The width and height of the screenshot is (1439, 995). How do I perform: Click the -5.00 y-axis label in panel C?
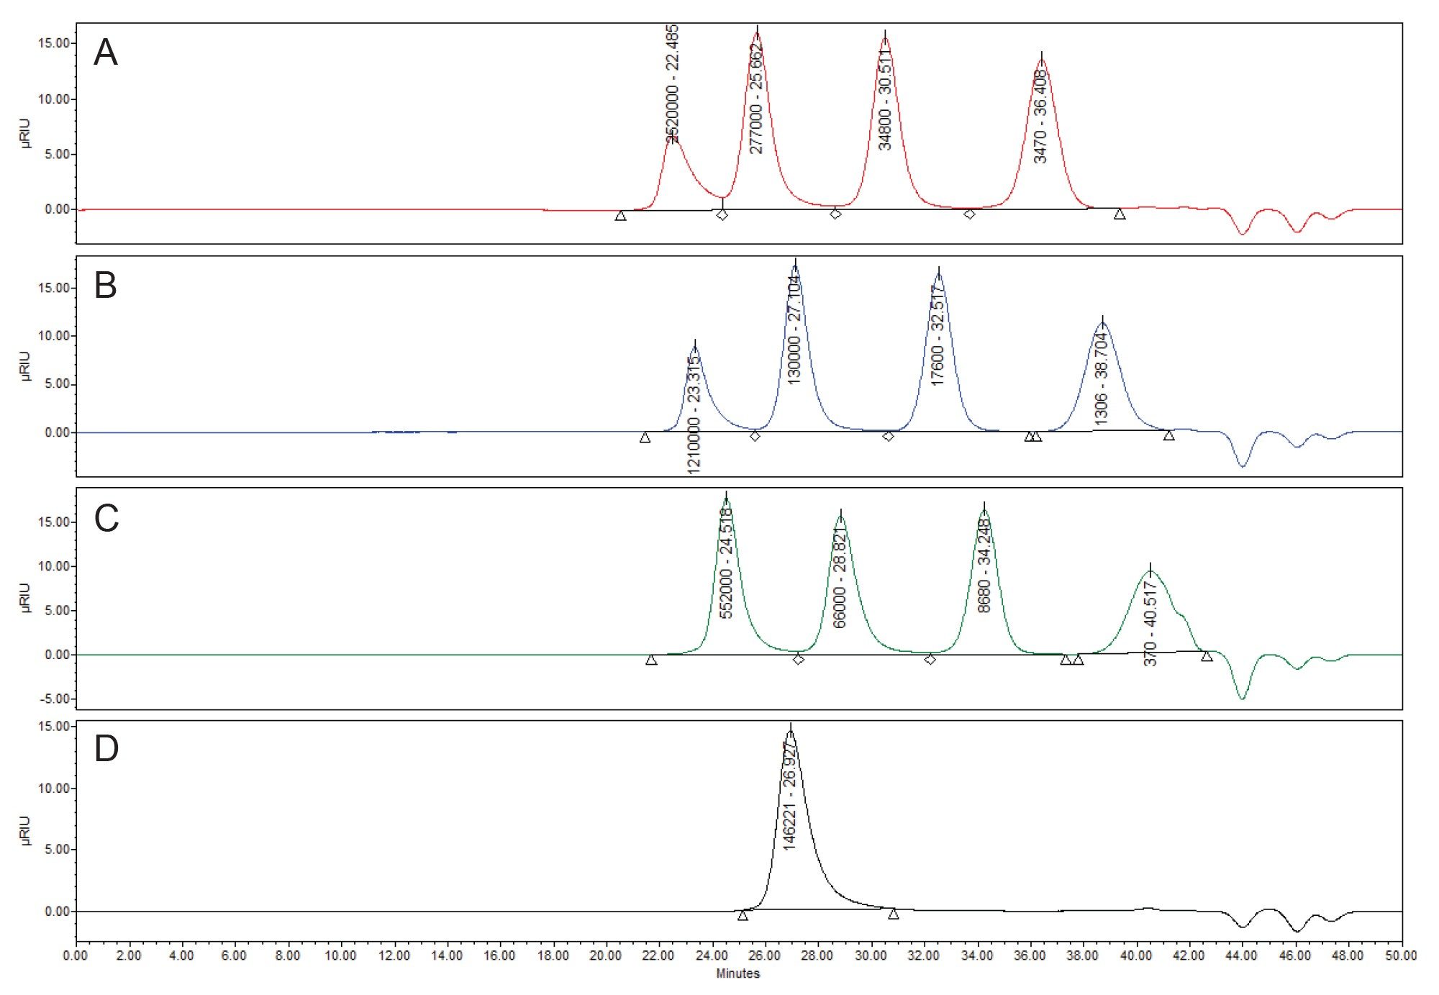[x=55, y=699]
